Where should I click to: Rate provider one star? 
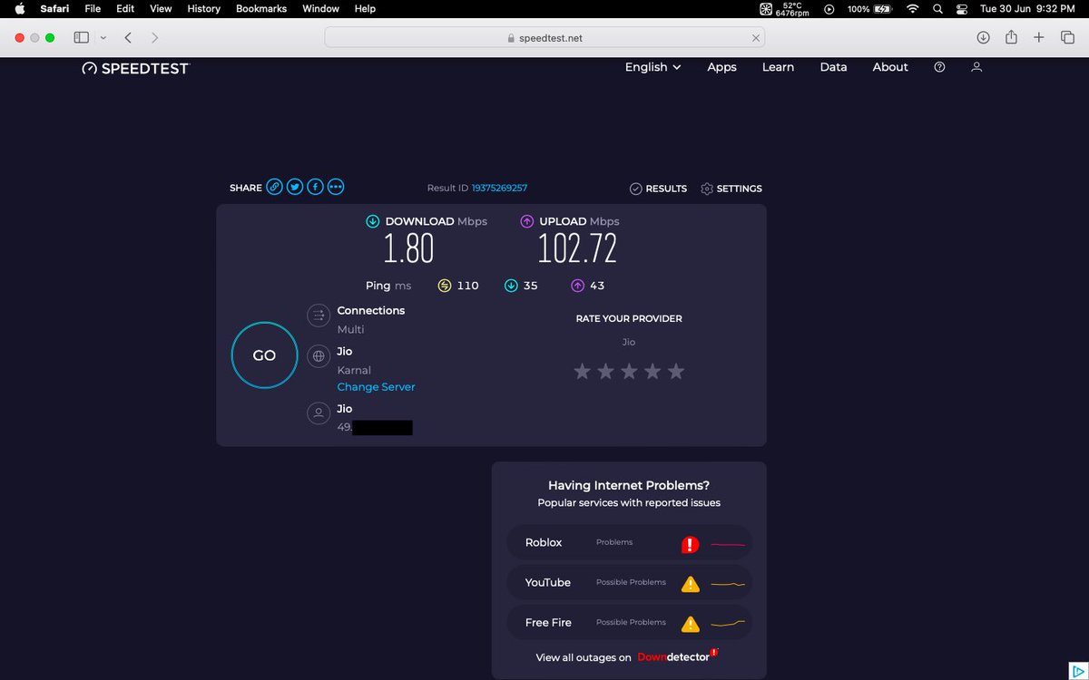(x=582, y=371)
